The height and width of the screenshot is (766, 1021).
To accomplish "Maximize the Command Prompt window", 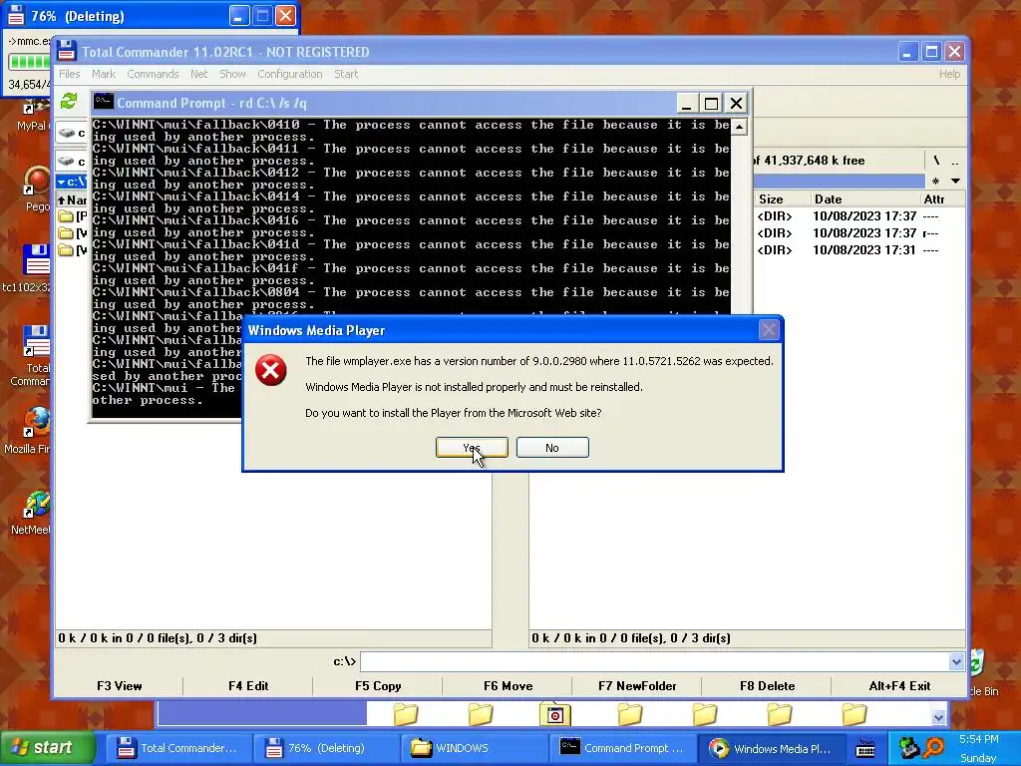I will 711,103.
